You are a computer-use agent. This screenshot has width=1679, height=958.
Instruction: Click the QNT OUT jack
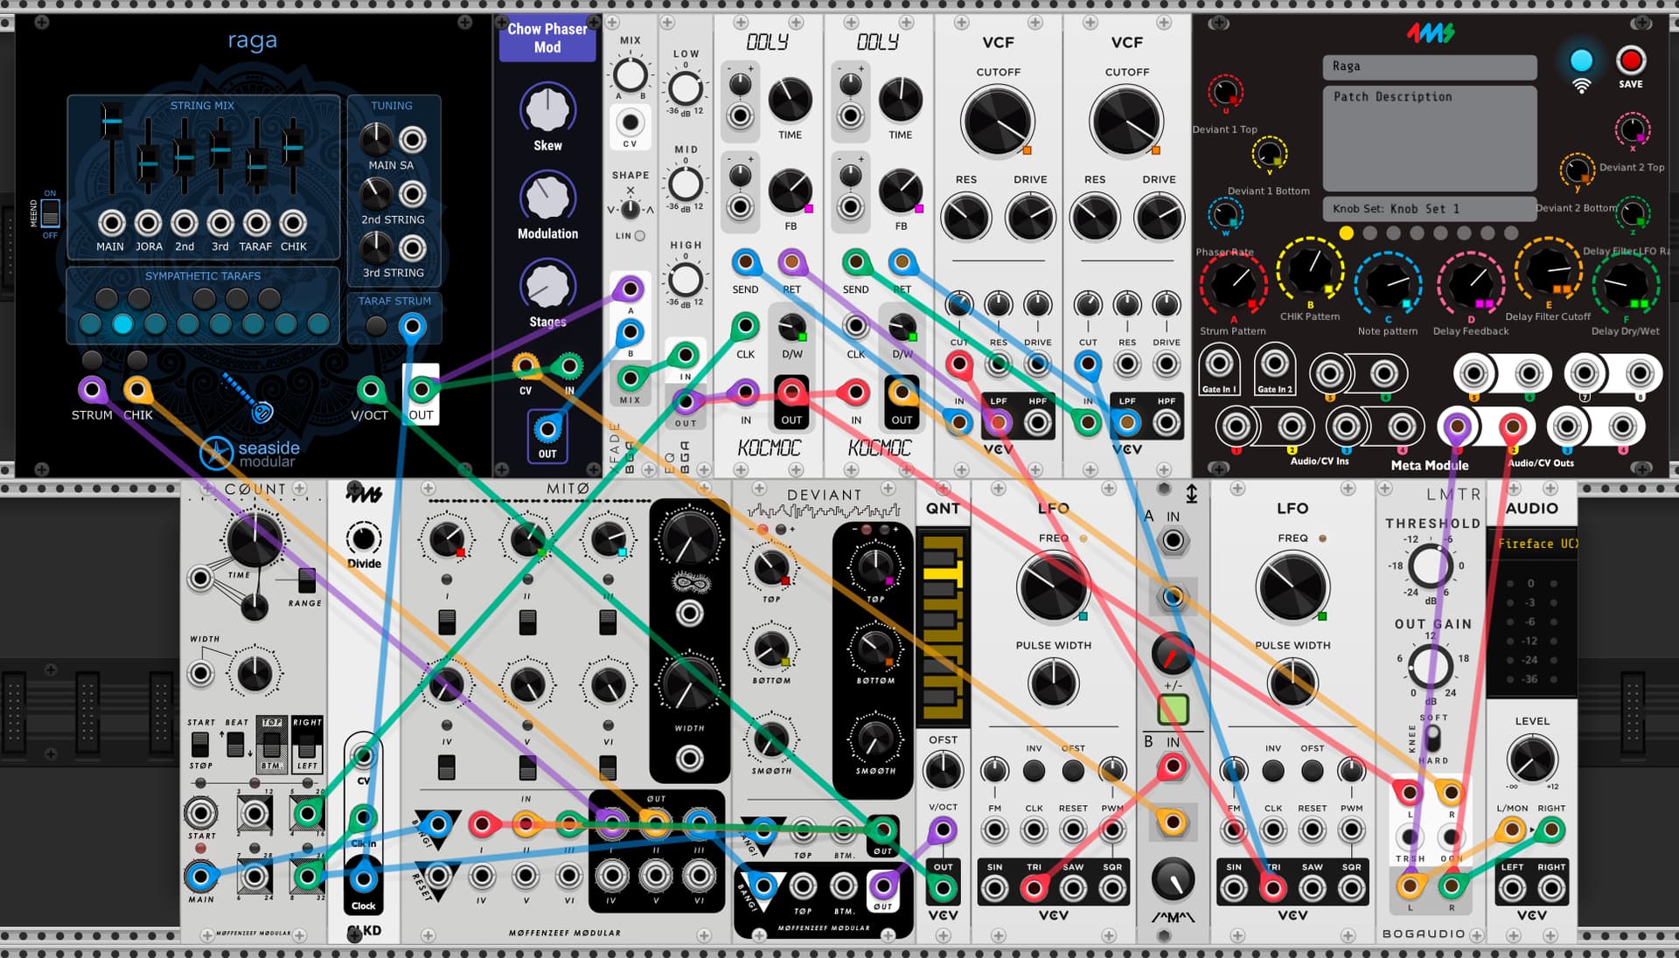point(943,888)
